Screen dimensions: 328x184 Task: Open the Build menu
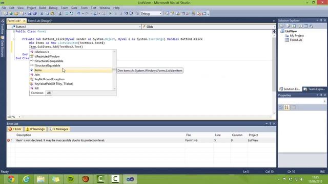42,8
